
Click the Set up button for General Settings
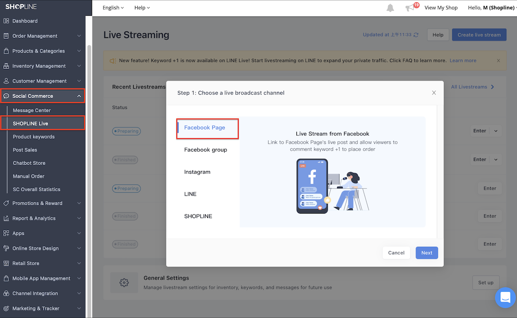486,282
